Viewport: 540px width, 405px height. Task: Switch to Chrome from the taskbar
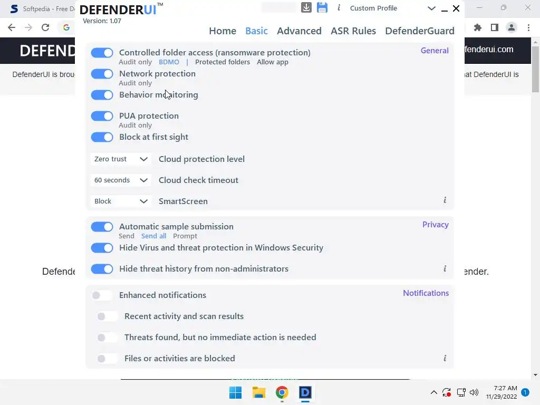[282, 392]
